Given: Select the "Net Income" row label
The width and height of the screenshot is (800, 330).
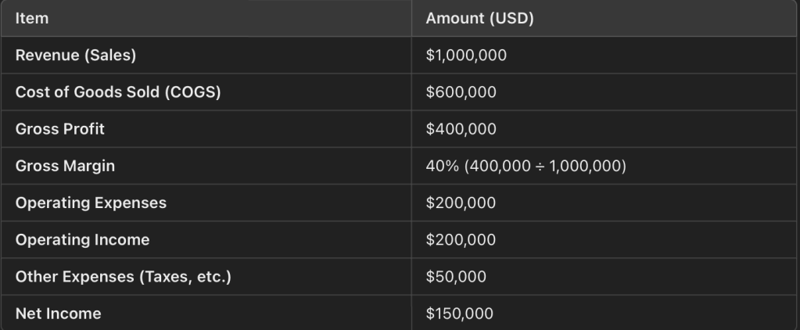Looking at the screenshot, I should pyautogui.click(x=58, y=314).
